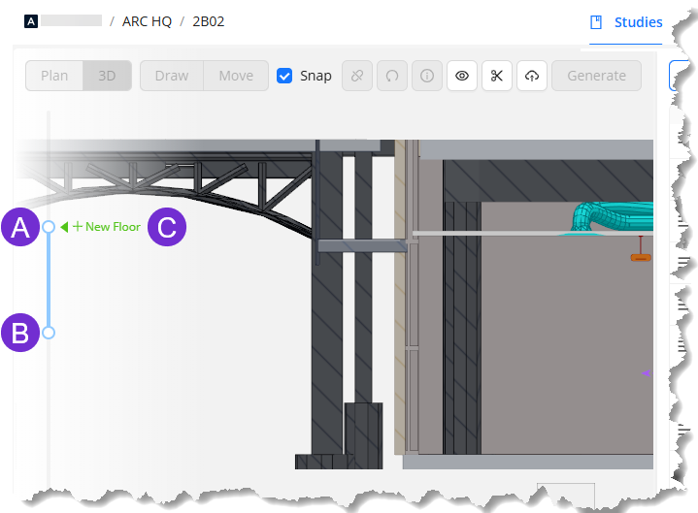Select the Draw mode button
Screen dimensions: 698x513
(x=172, y=76)
